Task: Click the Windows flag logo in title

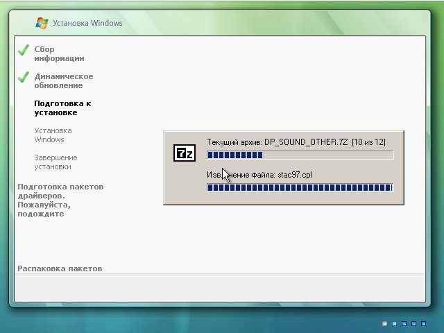Action: coord(42,23)
